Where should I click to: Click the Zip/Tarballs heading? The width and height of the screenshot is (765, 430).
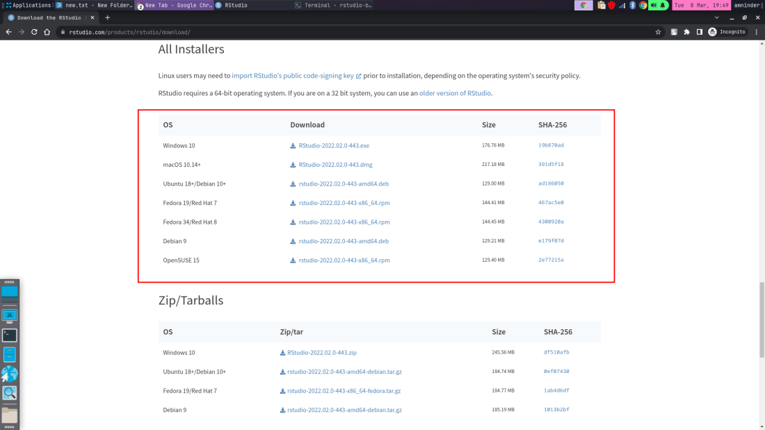(191, 300)
